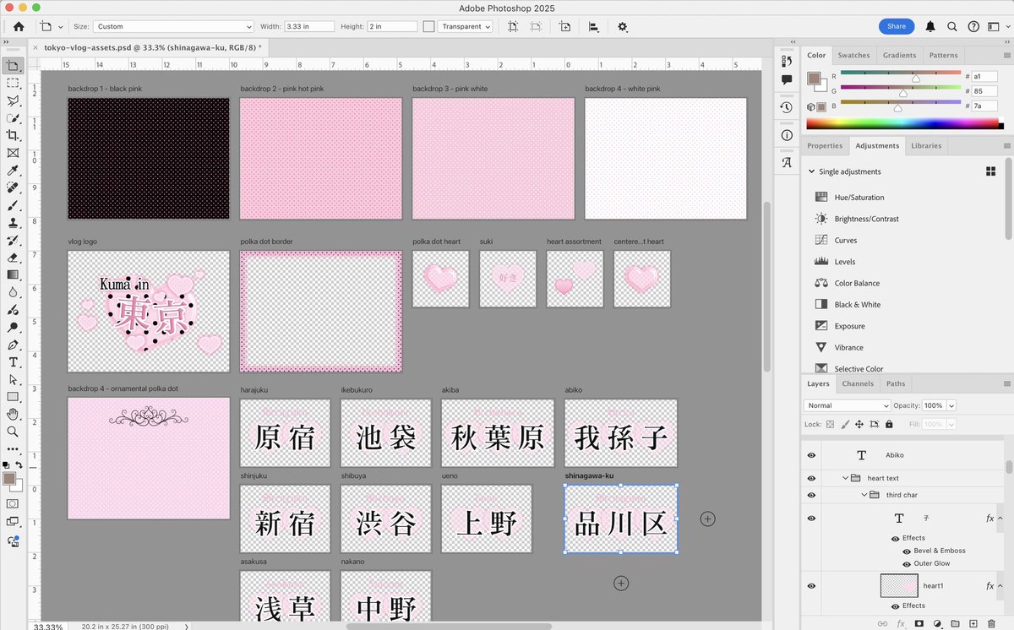The width and height of the screenshot is (1014, 630).
Task: Click the Share button
Action: [897, 26]
